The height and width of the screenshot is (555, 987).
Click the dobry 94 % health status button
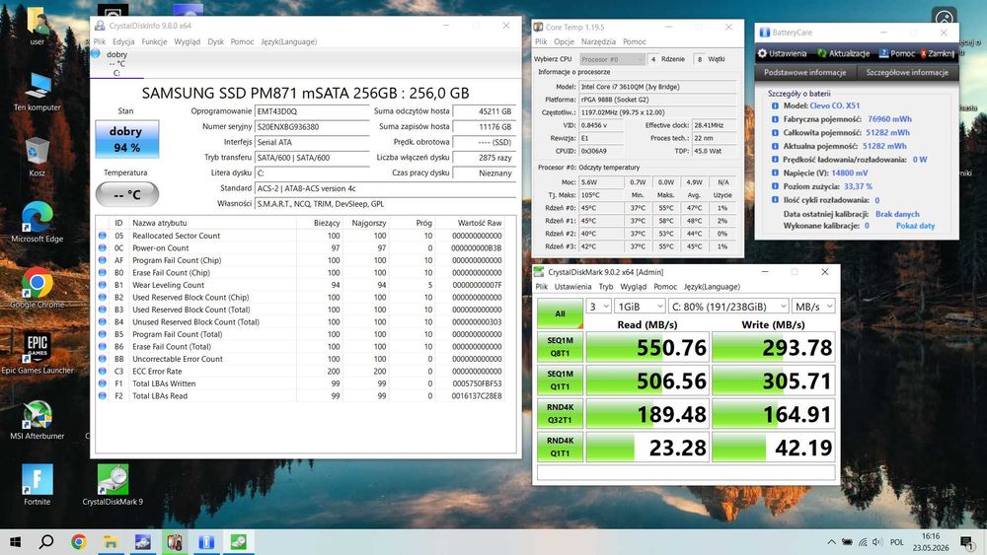pos(126,139)
